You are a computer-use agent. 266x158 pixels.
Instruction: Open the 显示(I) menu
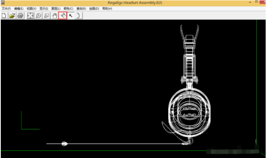(44, 9)
